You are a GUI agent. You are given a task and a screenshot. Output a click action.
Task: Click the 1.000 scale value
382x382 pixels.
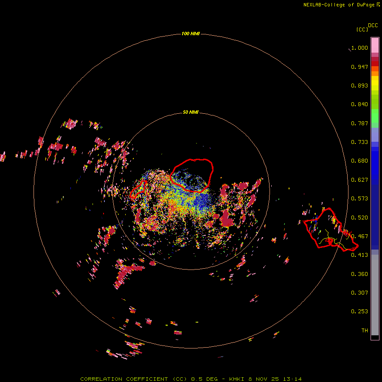[x=360, y=48]
